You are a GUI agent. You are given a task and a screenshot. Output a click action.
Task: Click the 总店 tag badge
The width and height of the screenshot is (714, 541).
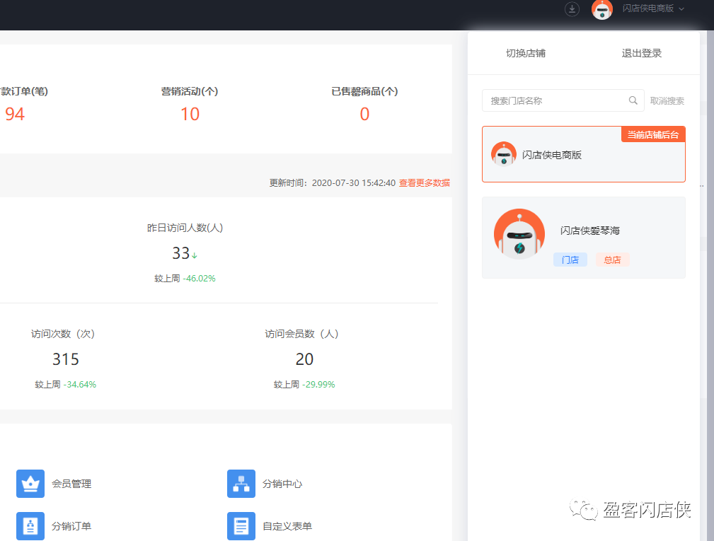[612, 260]
